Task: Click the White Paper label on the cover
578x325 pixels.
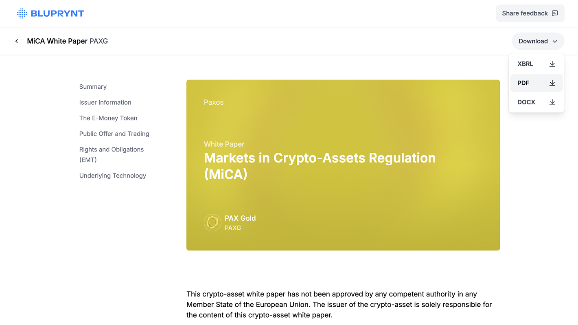Action: (224, 144)
